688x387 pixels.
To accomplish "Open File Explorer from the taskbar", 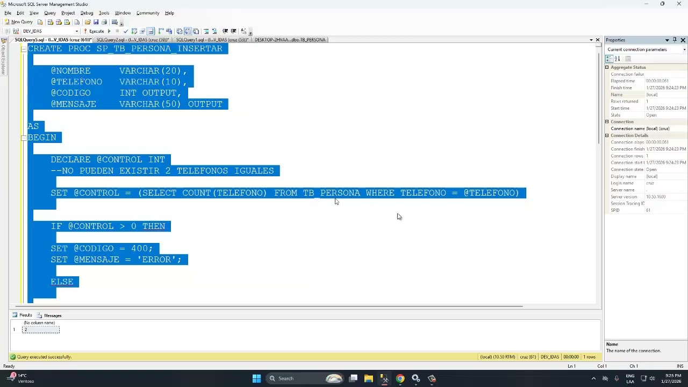I will [x=369, y=378].
